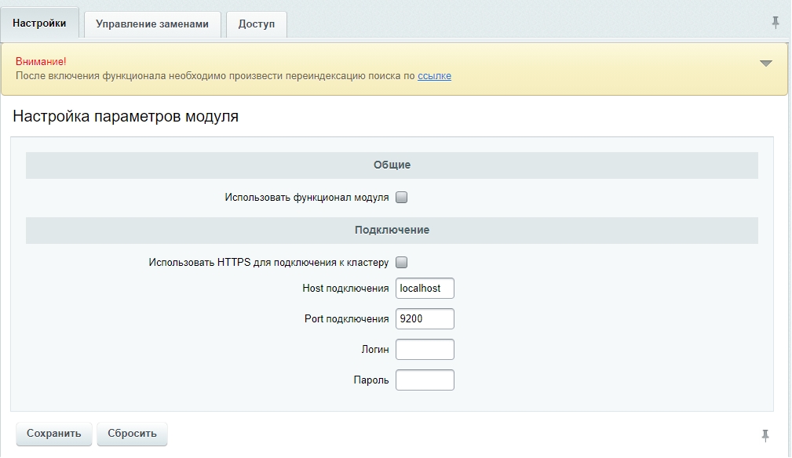Click into the 'Пароль' input field
This screenshot has width=792, height=458.
tap(425, 380)
